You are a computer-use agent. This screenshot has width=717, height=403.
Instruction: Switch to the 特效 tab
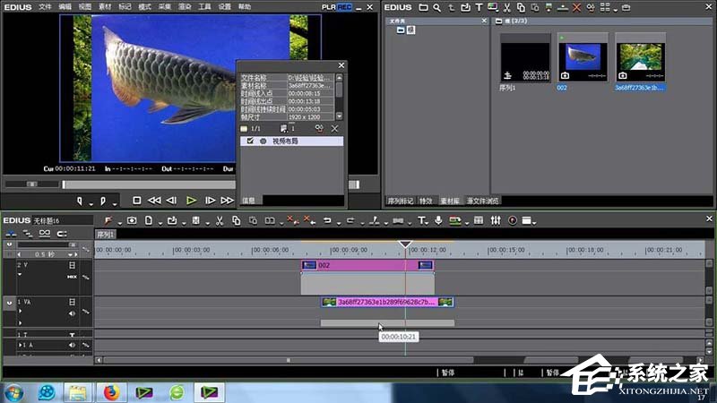tap(428, 201)
